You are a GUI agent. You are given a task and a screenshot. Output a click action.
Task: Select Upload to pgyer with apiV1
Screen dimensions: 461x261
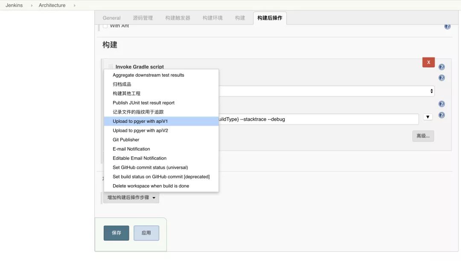pyautogui.click(x=161, y=121)
